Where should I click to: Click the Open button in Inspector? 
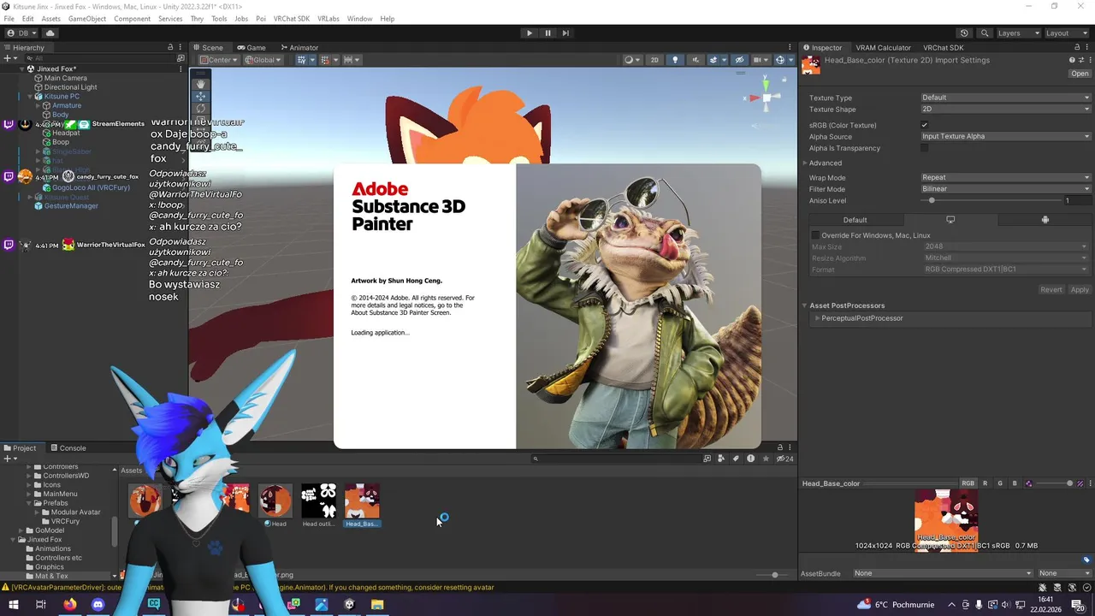click(x=1080, y=74)
